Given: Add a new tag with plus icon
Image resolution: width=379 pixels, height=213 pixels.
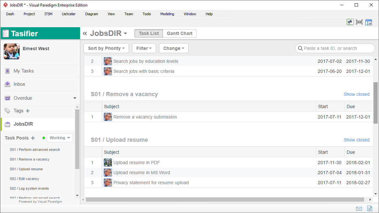Looking at the screenshot, I should [x=28, y=111].
